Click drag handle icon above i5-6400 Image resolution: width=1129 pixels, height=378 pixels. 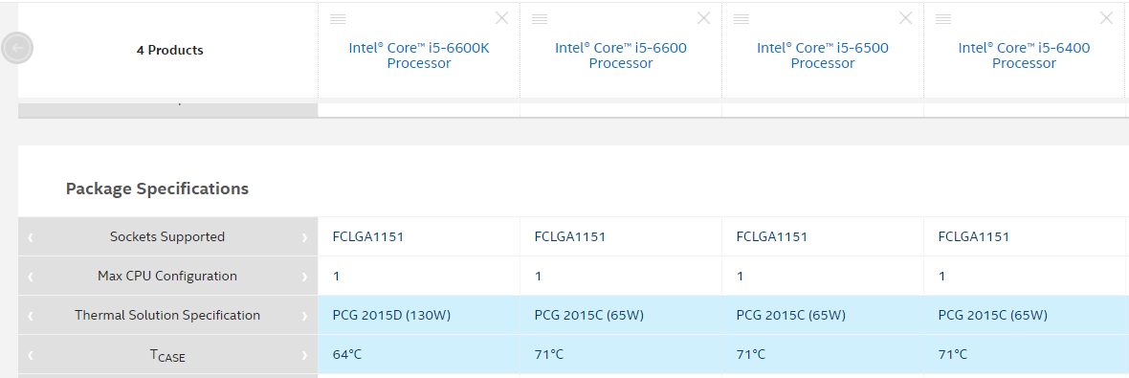(x=943, y=19)
